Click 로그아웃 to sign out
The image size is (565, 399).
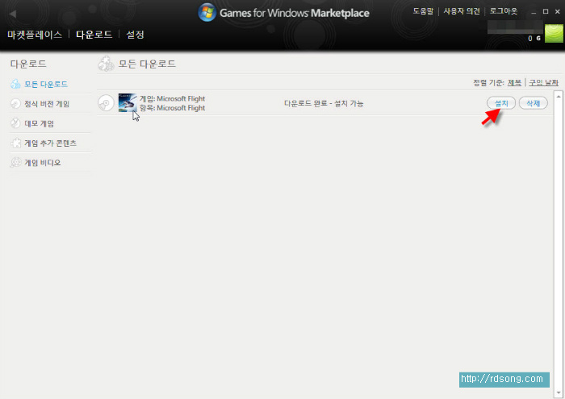[x=504, y=12]
